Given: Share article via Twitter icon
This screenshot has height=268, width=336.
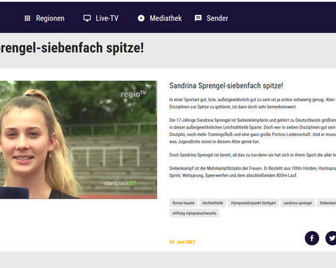Looking at the screenshot, I should [331, 238].
